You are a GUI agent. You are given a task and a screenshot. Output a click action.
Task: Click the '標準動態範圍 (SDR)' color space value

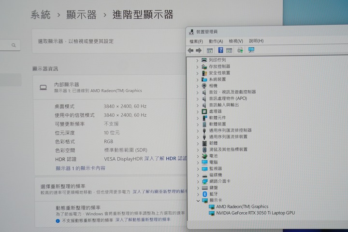[x=126, y=150]
